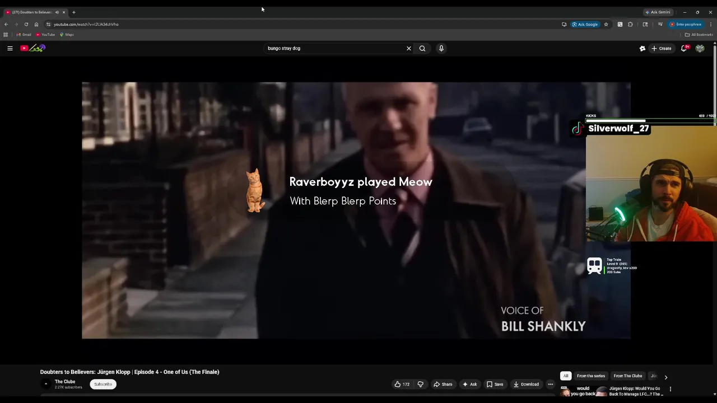Open the account avatar menu
The width and height of the screenshot is (717, 403).
[x=700, y=48]
